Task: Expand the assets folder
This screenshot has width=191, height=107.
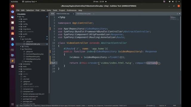Action: click(19, 19)
